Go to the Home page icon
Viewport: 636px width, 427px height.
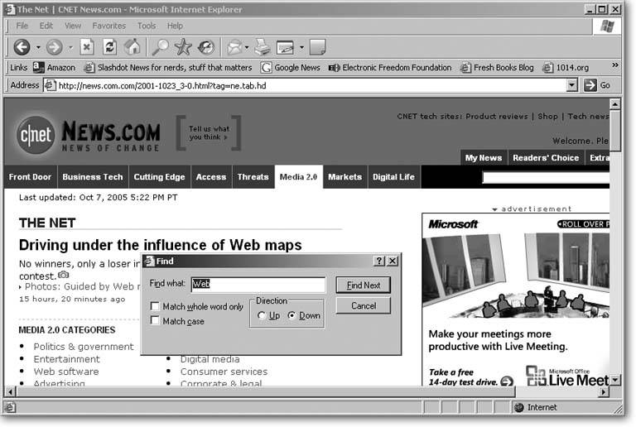click(x=132, y=47)
